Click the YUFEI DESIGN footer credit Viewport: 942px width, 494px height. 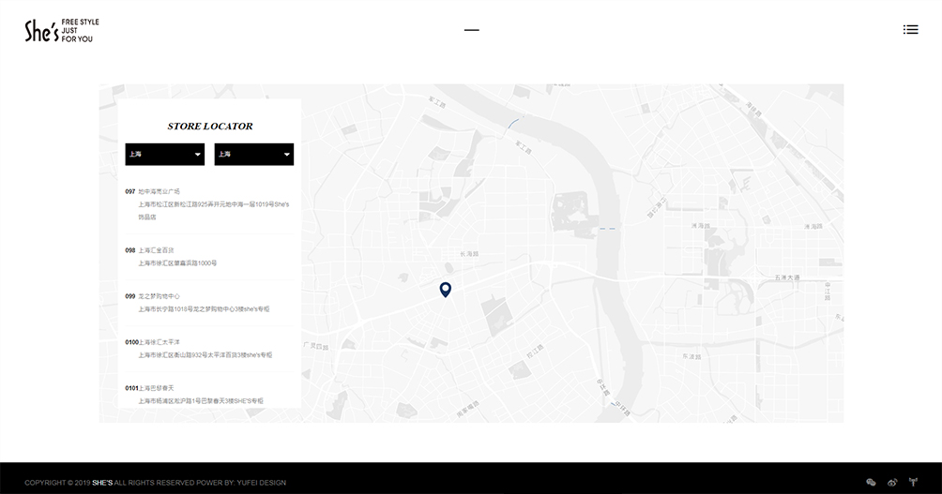pyautogui.click(x=260, y=483)
